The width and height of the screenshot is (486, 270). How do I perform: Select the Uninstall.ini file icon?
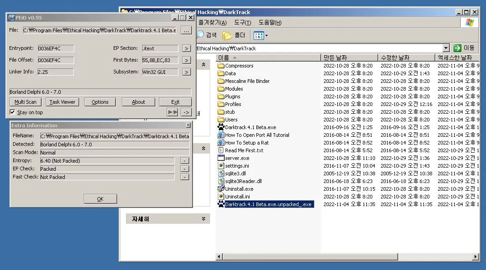221,197
